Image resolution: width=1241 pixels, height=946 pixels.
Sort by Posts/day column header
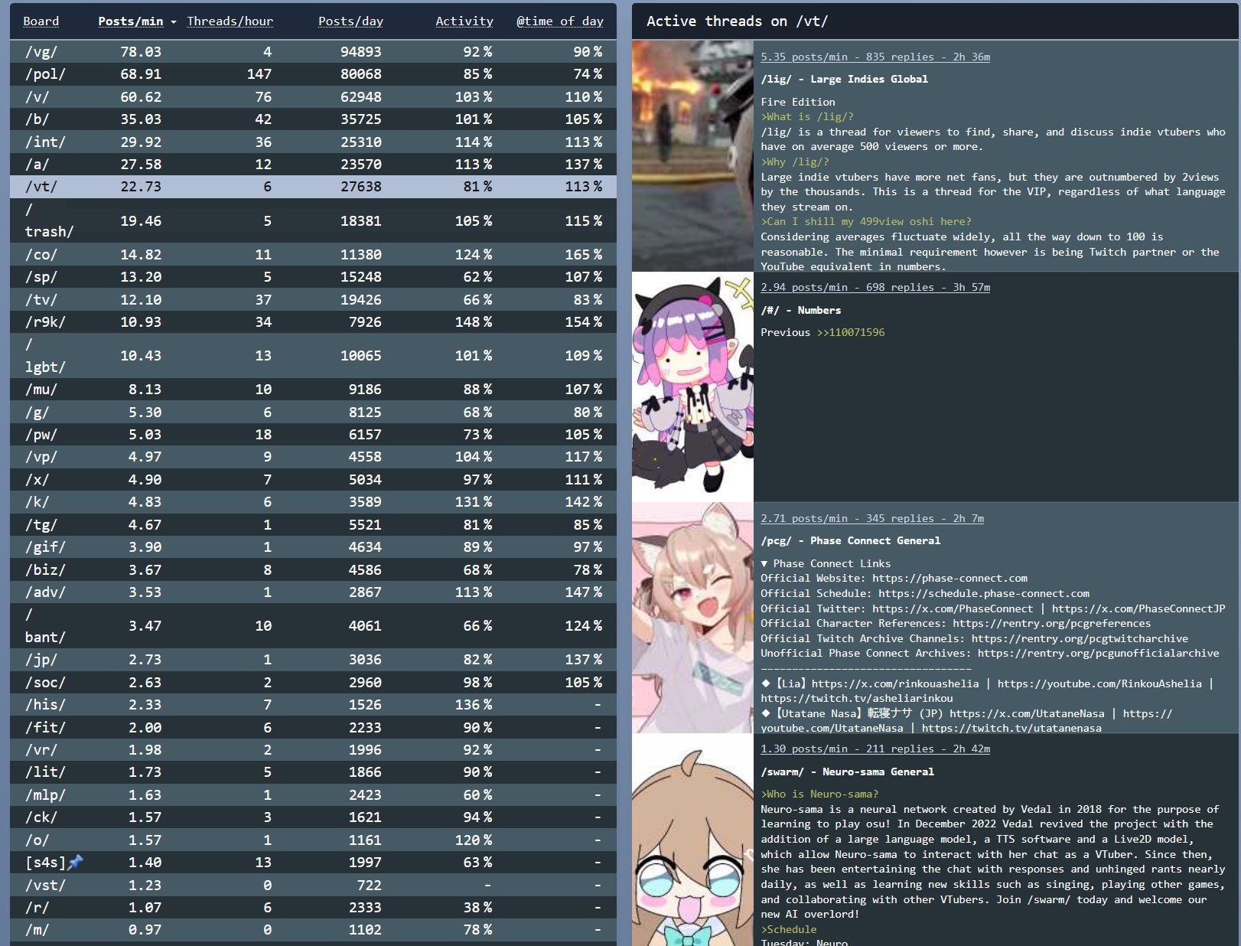350,21
